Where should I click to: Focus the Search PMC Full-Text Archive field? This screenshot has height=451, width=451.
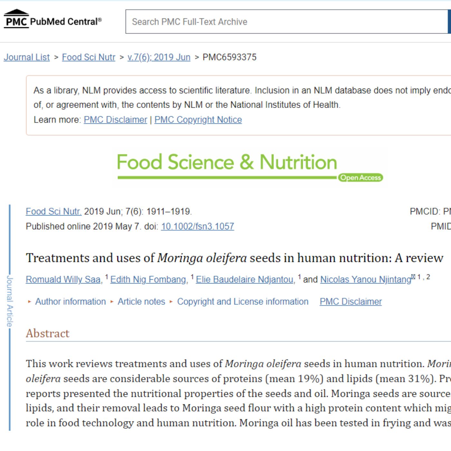pos(287,22)
